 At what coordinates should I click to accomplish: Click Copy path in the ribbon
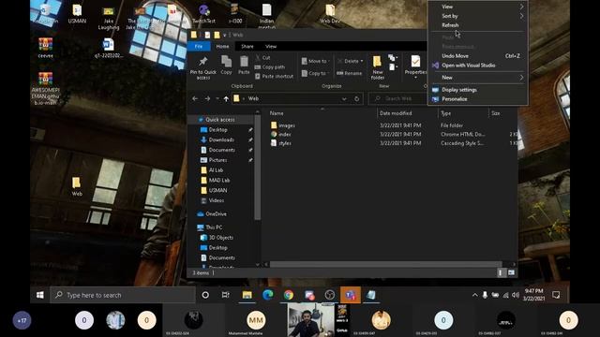[x=270, y=66]
